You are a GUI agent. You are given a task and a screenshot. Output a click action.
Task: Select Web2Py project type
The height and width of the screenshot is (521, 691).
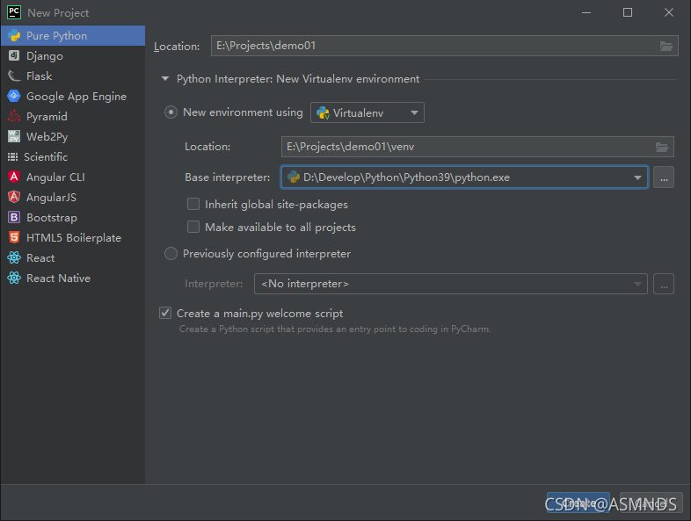73,137
